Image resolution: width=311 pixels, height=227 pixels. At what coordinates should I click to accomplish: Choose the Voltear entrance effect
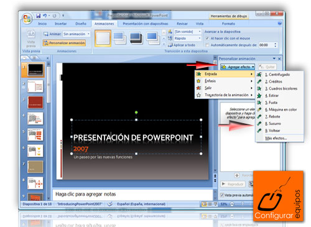pyautogui.click(x=272, y=131)
